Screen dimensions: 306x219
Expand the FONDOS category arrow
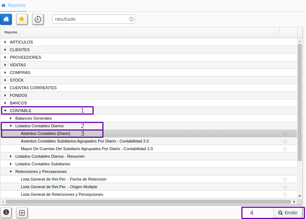(x=5, y=95)
